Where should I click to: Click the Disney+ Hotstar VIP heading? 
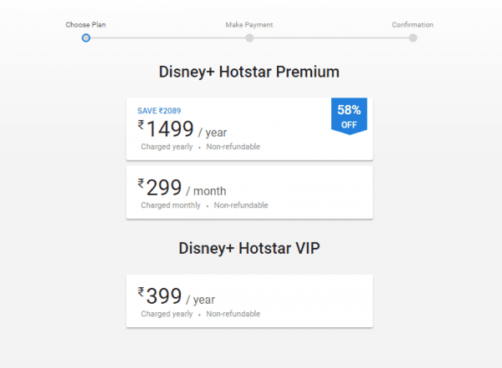coord(249,248)
